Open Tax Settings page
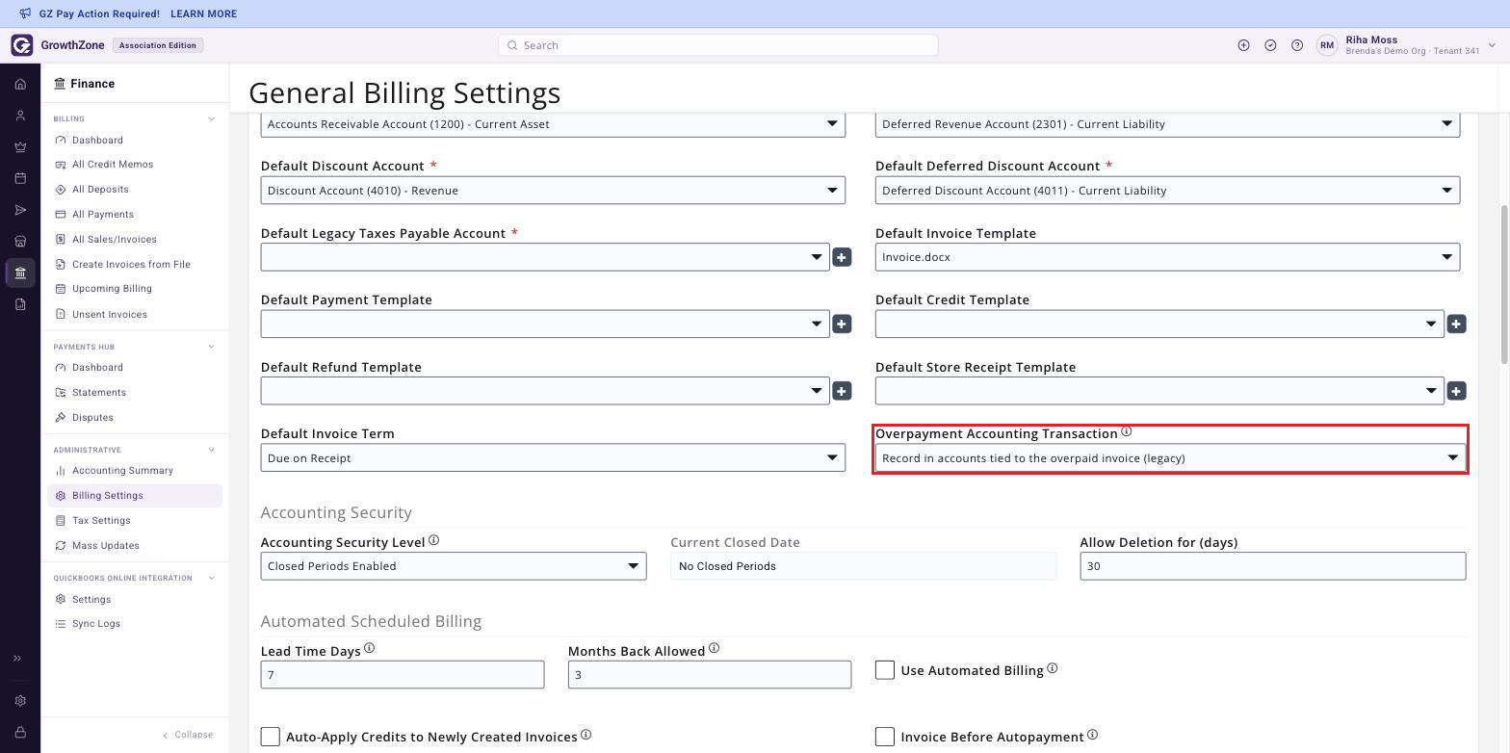This screenshot has width=1510, height=753. click(x=101, y=521)
